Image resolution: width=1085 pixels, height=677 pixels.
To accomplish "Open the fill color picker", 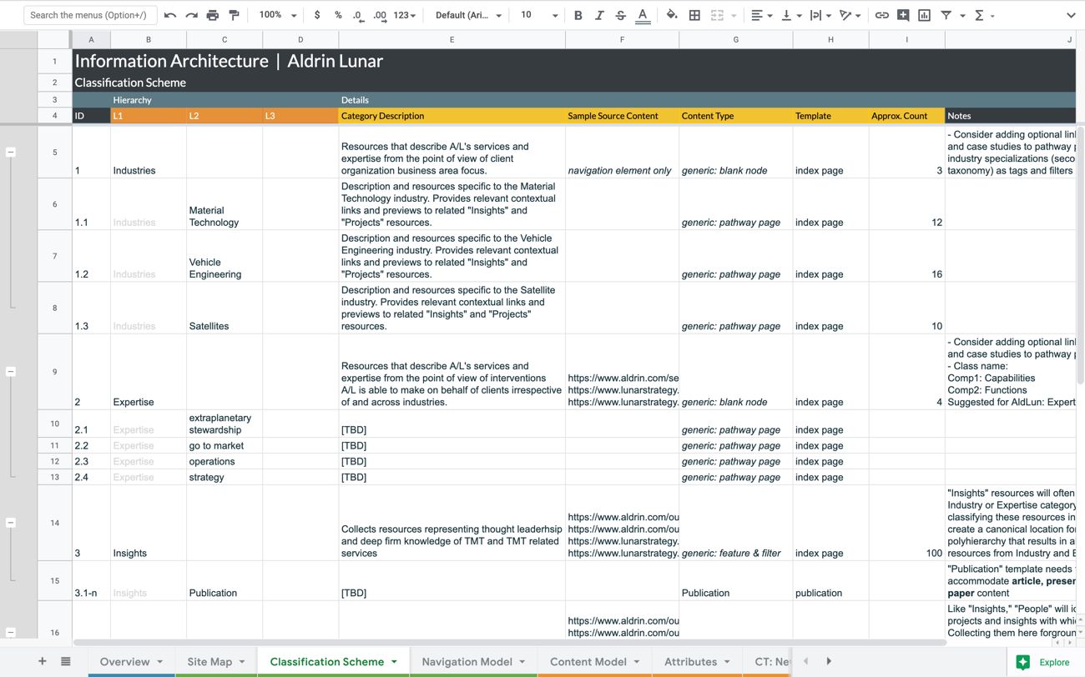I will tap(672, 15).
